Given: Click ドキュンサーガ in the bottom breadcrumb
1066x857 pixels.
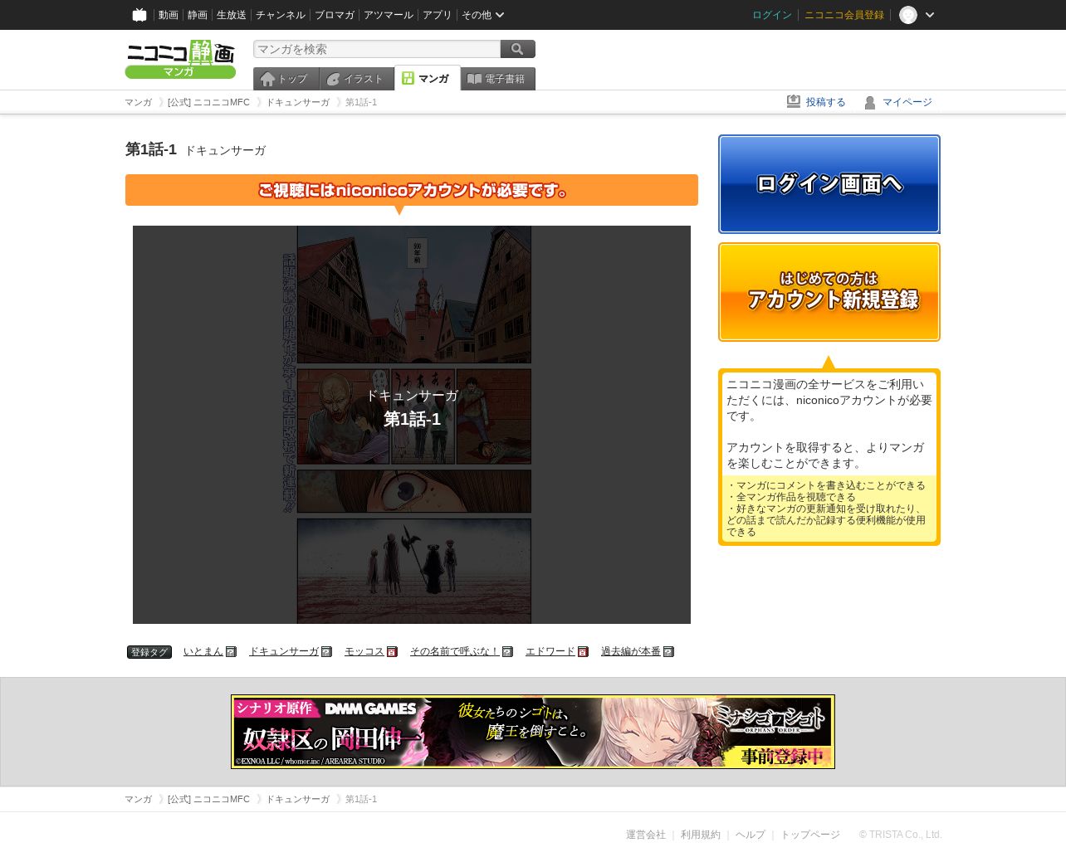Looking at the screenshot, I should (x=298, y=799).
